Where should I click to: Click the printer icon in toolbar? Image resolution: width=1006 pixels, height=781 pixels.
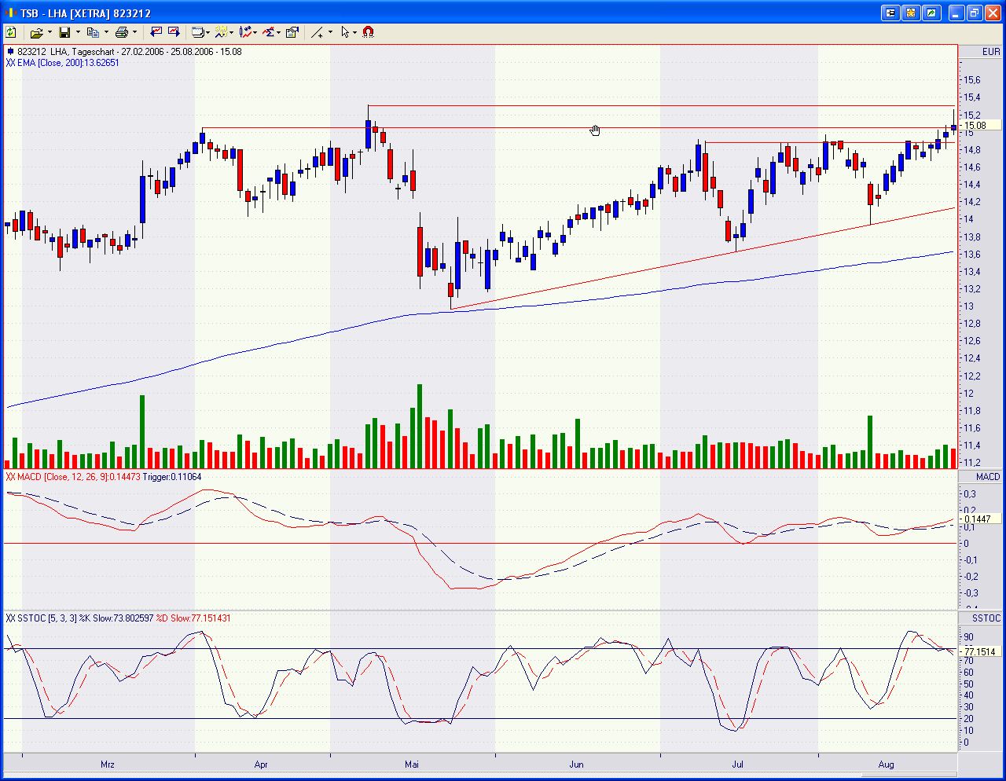[x=121, y=32]
